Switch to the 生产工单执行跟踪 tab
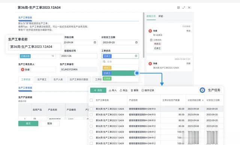Viewport: 240px width, 145px height. click(79, 79)
